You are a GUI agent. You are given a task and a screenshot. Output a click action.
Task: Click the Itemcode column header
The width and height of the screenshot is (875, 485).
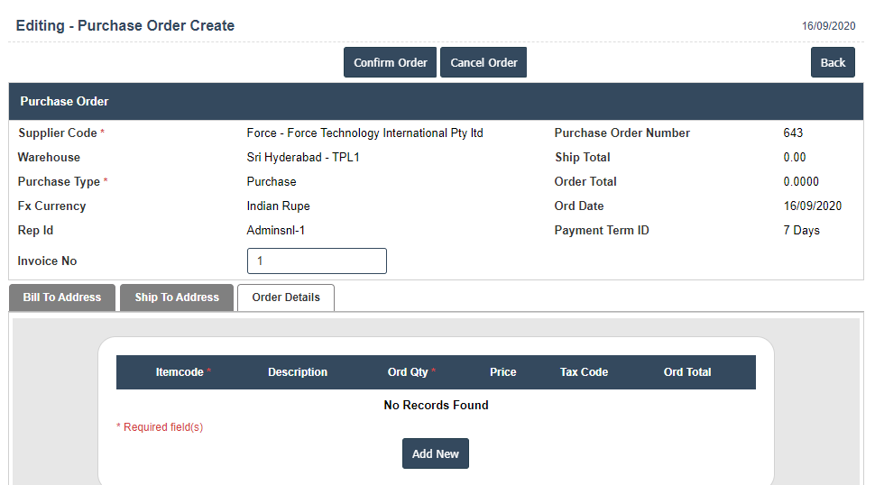click(x=180, y=372)
